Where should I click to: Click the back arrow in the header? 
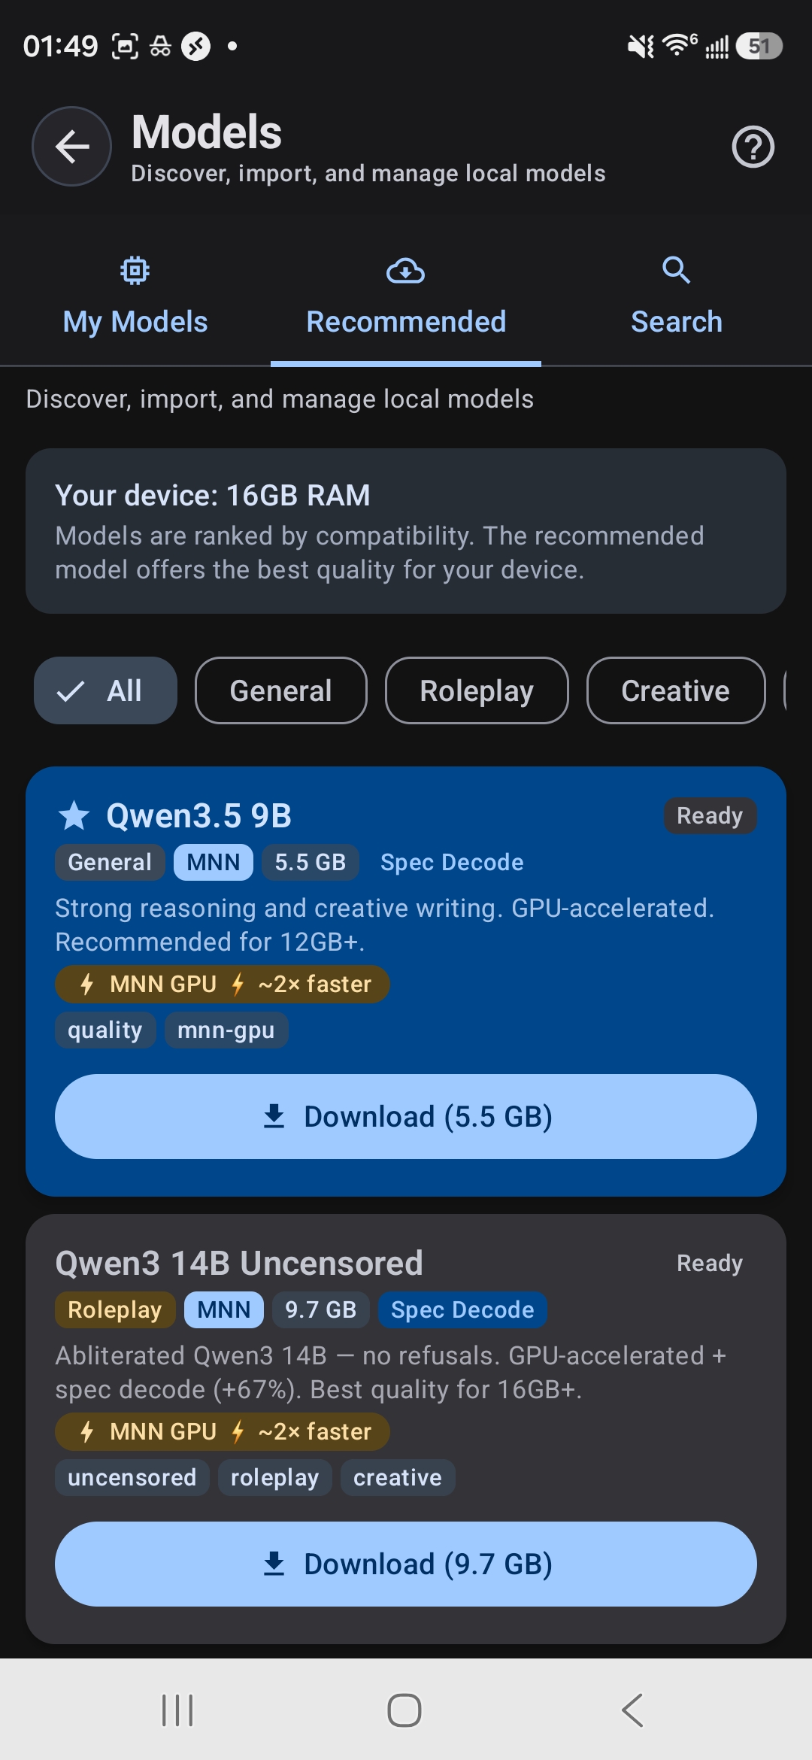71,147
